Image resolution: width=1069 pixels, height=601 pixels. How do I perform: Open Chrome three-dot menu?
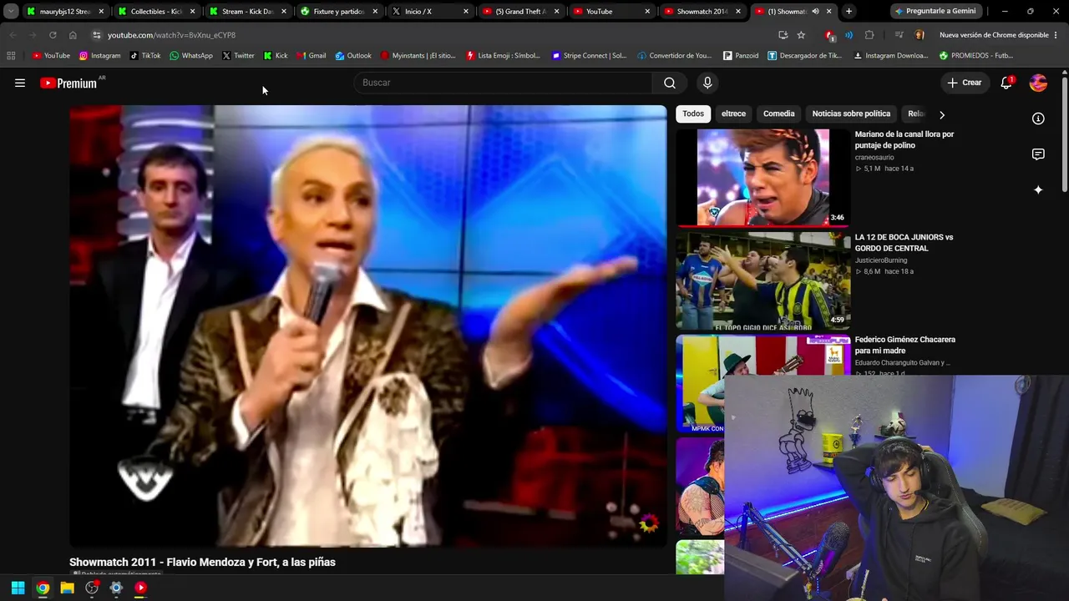point(1056,35)
